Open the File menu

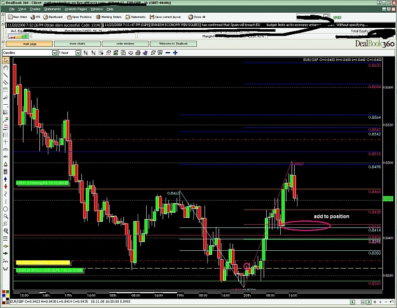(12, 9)
